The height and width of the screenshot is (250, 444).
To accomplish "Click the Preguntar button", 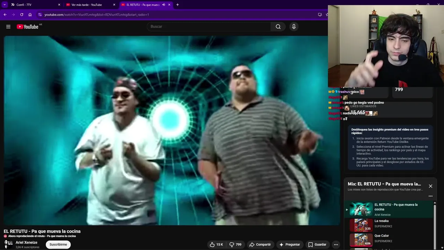I will [x=290, y=244].
